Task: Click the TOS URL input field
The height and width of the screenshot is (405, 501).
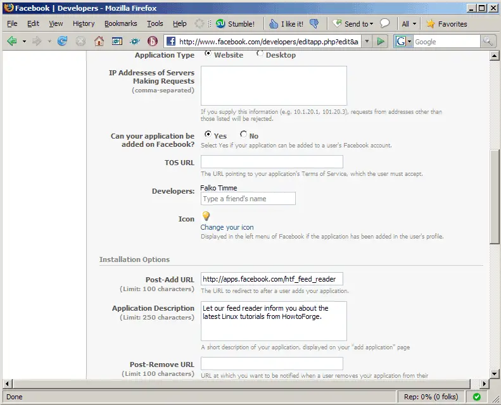Action: point(272,162)
